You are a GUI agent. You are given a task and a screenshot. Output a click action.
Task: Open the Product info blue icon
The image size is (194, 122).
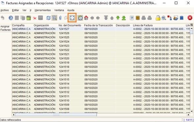coord(181,18)
